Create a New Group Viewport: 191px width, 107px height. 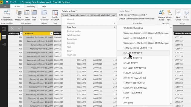pos(178,15)
